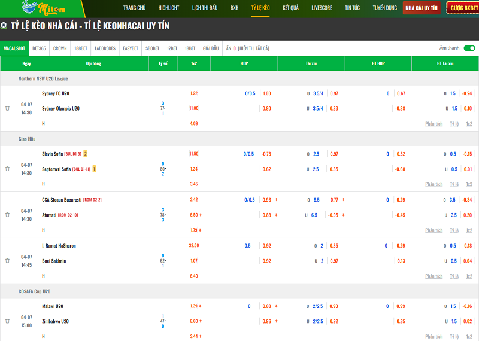Open LỊCH THI ĐẤU menu
Screen dimensions: 479x341
click(x=205, y=8)
